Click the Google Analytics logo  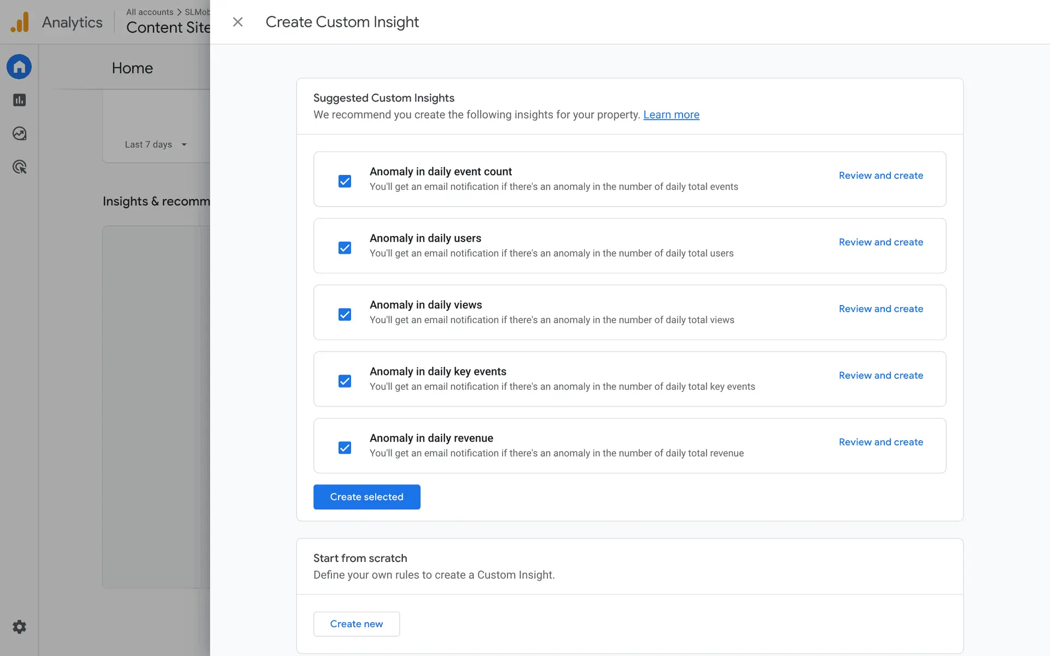20,22
